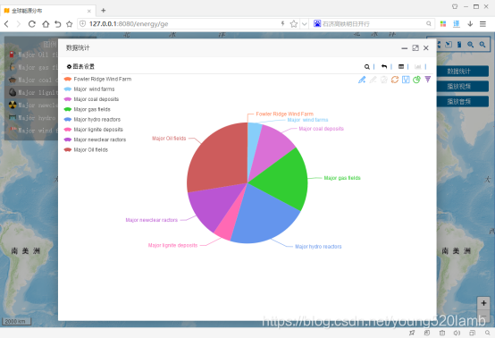Open the colorful apps grid icon
Image resolution: width=495 pixels, height=338 pixels.
click(x=443, y=24)
